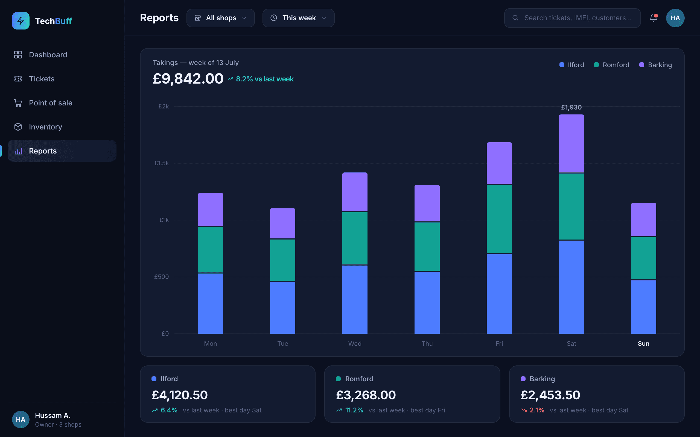The height and width of the screenshot is (437, 700).
Task: Click the Mon axis label
Action: 210,343
